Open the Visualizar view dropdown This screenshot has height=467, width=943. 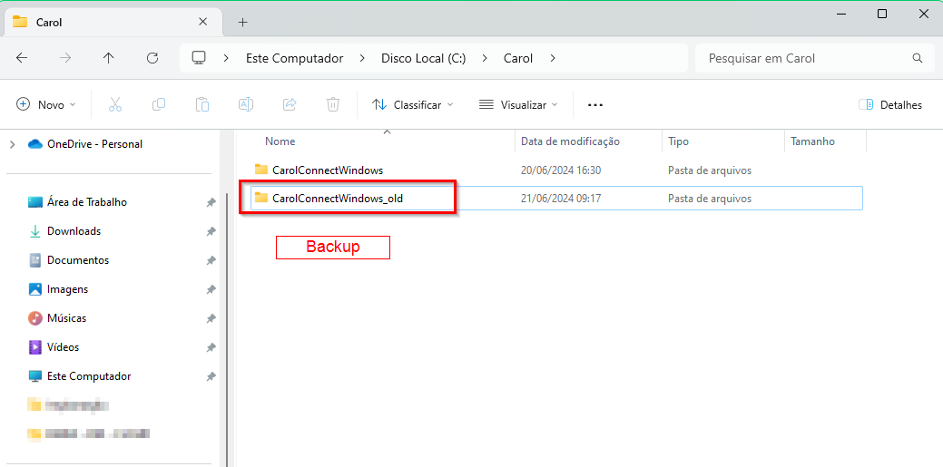pos(518,105)
